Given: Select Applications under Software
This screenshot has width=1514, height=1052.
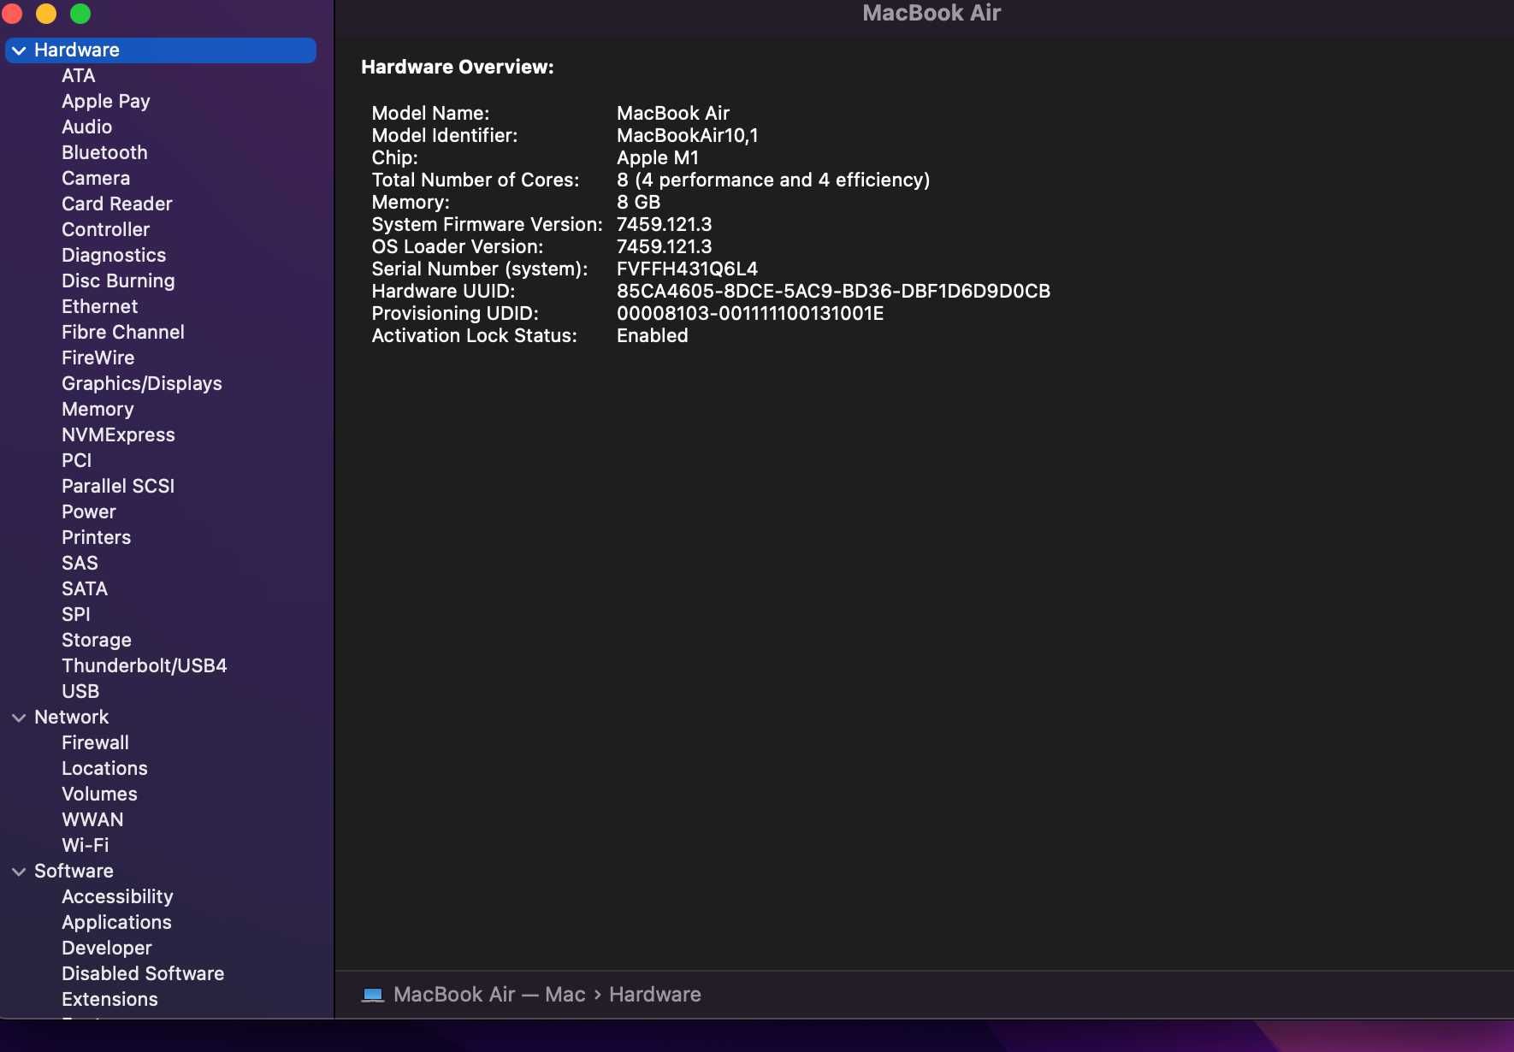Looking at the screenshot, I should (116, 923).
